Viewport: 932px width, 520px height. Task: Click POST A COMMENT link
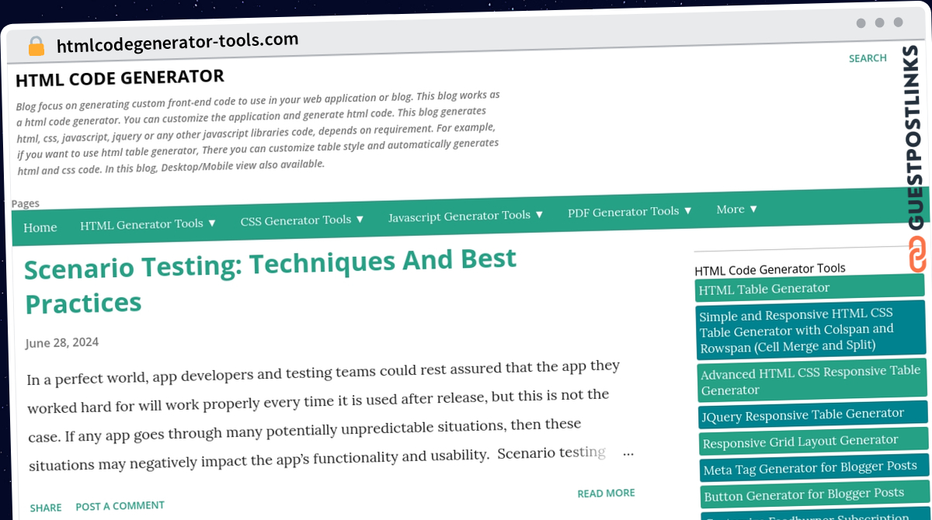pyautogui.click(x=120, y=506)
